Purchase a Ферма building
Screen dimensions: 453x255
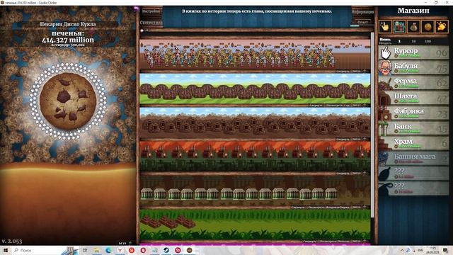point(413,83)
